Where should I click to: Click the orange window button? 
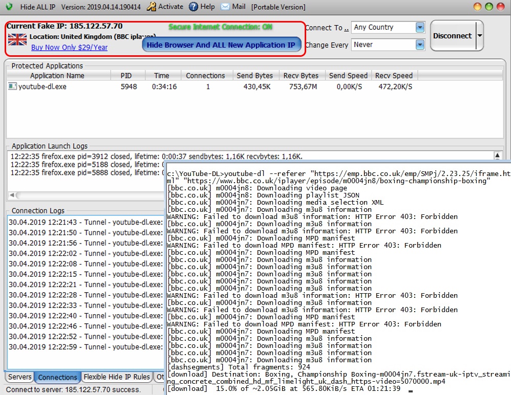pyautogui.click(x=477, y=7)
